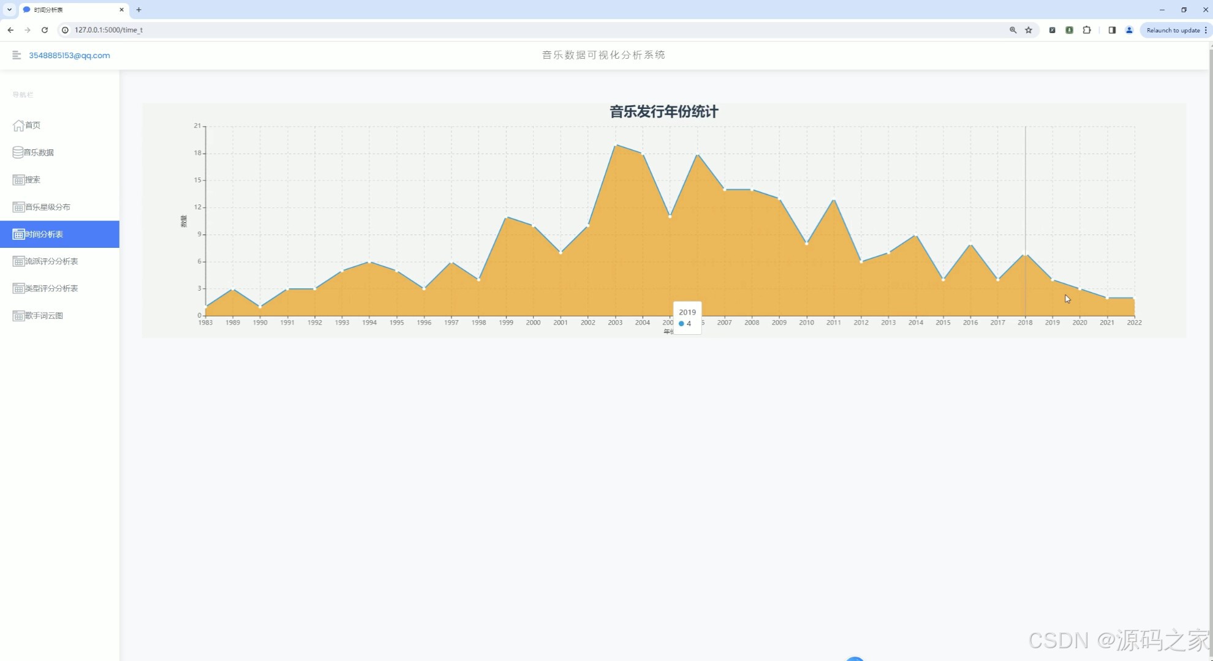Open the browser side panel icon

pyautogui.click(x=1112, y=29)
